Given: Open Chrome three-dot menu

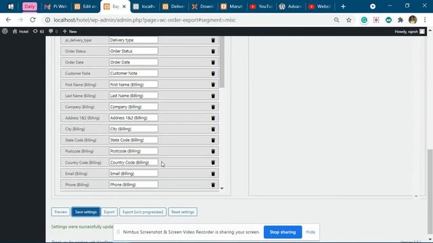Looking at the screenshot, I should (425, 20).
